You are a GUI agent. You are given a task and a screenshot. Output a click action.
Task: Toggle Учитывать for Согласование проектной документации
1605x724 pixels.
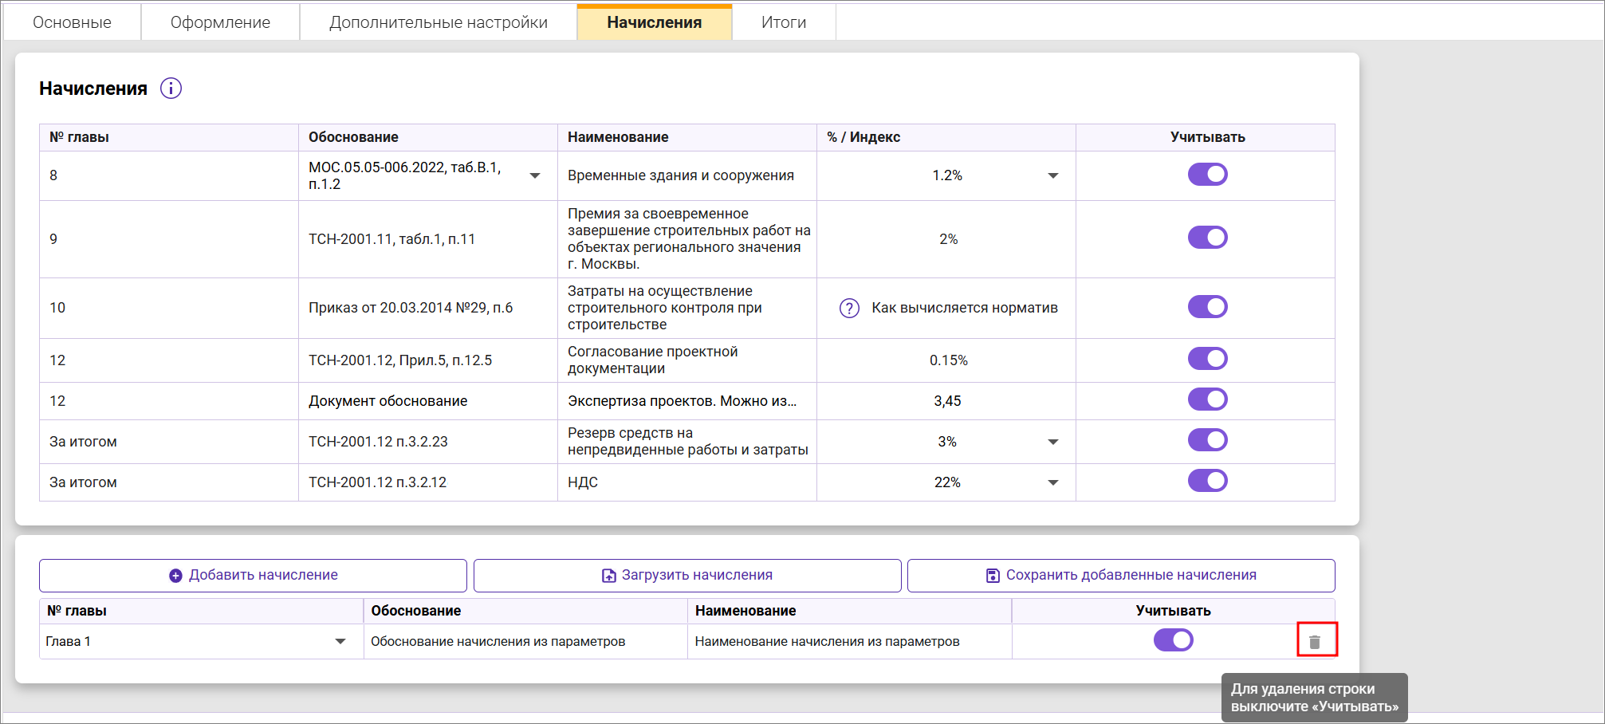click(x=1207, y=359)
